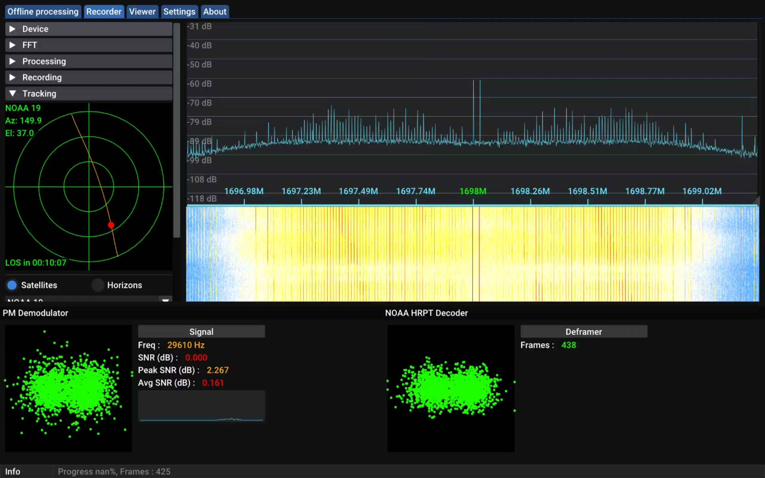Select the NOAA 19 label above the radar display
765x478 pixels.
pyautogui.click(x=22, y=108)
